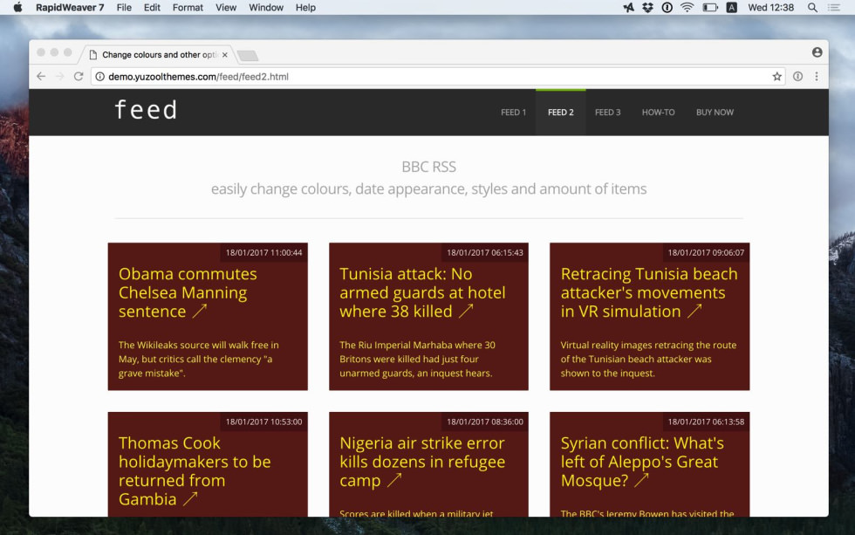The height and width of the screenshot is (535, 855).
Task: Open the BUY NOW page
Action: (715, 113)
